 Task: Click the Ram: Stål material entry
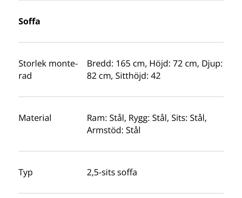point(106,118)
